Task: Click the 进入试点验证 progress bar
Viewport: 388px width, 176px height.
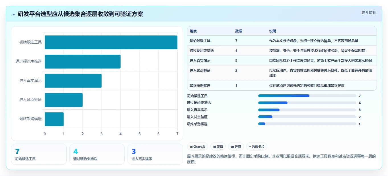Action: click(x=307, y=117)
